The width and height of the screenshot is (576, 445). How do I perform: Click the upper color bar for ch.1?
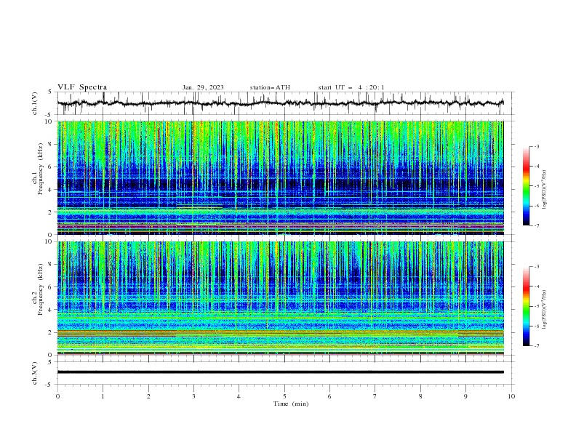[x=527, y=186]
